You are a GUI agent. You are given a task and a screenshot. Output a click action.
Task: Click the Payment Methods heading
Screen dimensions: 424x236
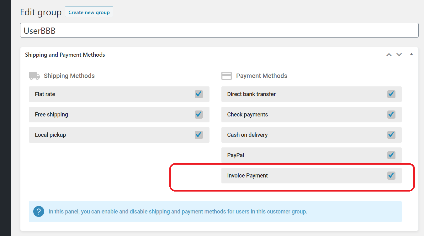click(262, 76)
